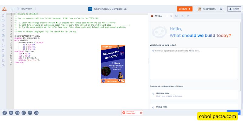Viewport: 243px width, 121px height.
Task: Click the PROCEDURE DIVISION. code line
Action: click(25, 51)
